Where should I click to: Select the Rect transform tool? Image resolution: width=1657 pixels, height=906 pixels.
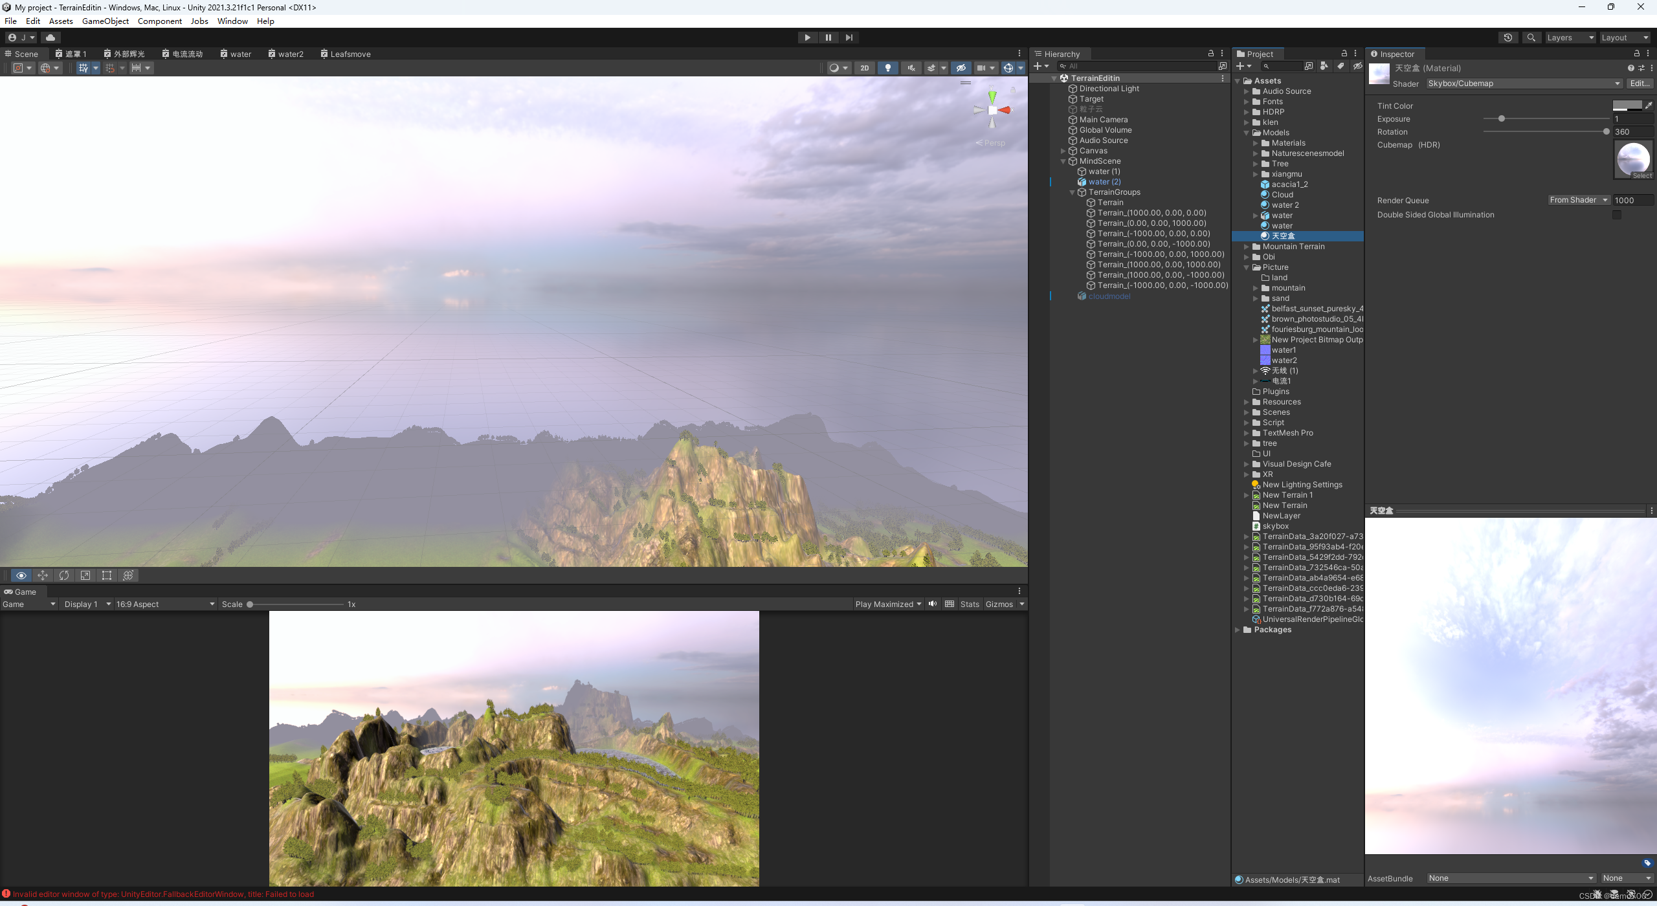tap(107, 575)
